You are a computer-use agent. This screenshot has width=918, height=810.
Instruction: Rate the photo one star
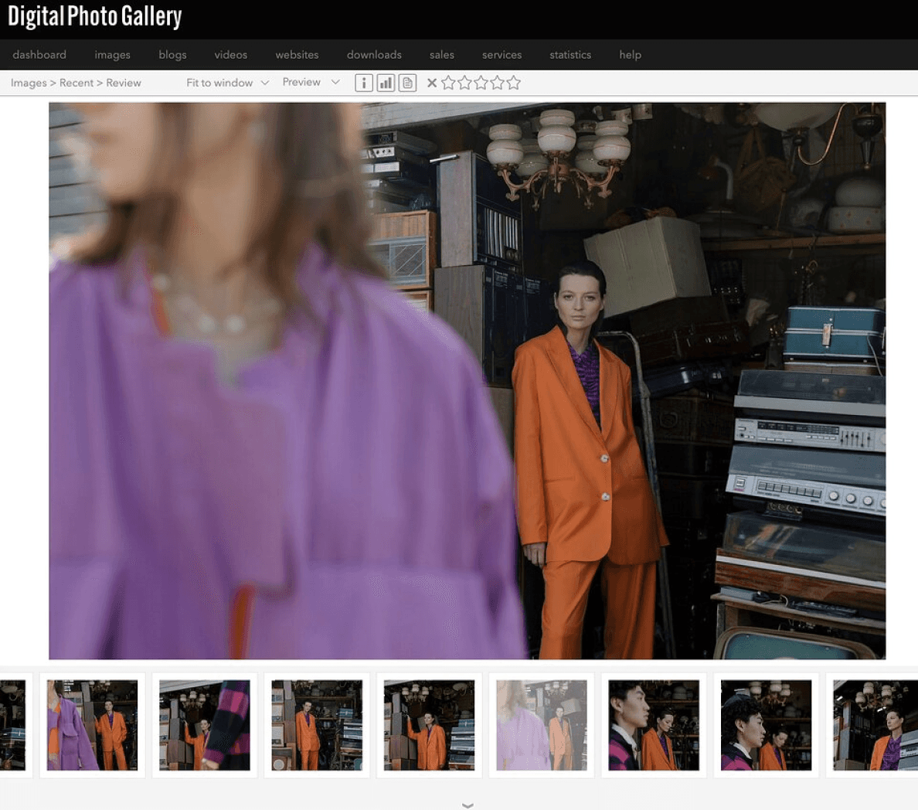[448, 83]
